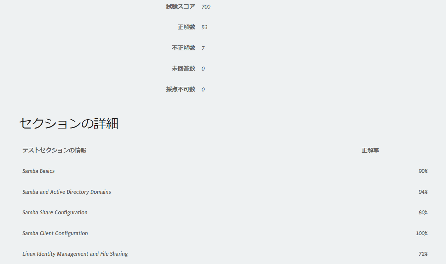Select Linux Identity Management and File Sharing
The image size is (446, 264).
tap(75, 254)
